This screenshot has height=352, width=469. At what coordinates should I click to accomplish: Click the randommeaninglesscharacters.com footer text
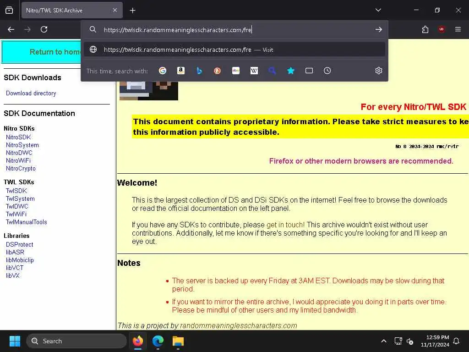tap(238, 325)
